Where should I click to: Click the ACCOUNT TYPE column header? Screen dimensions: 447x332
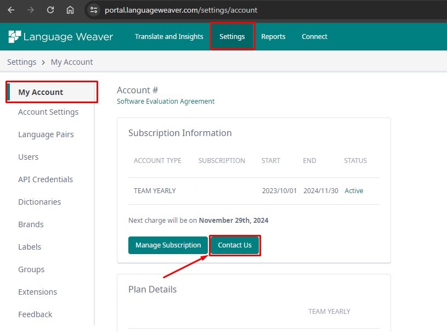coord(157,161)
